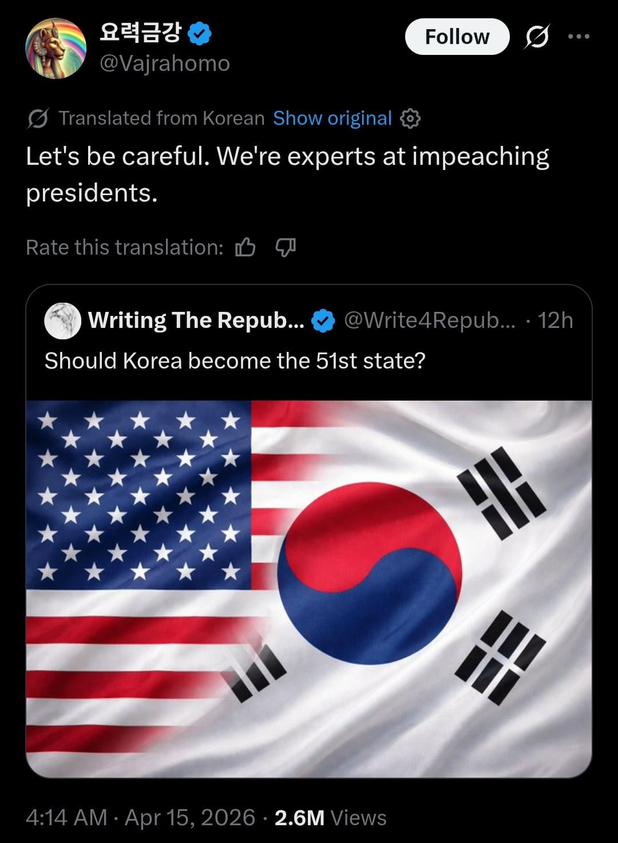This screenshot has width=618, height=843.
Task: Open the @Write4Repub handle in quote
Action: point(429,320)
